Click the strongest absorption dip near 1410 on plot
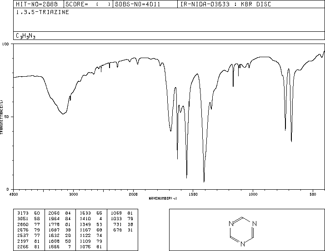This screenshot has width=325, height=251. click(204, 182)
